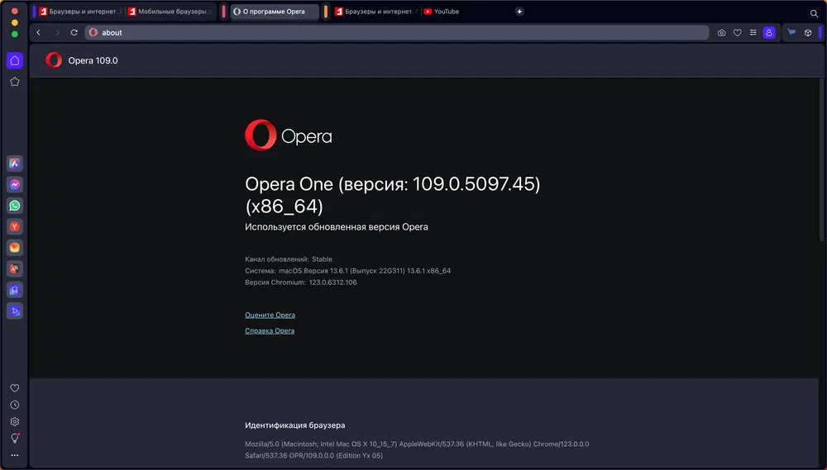The image size is (827, 470).
Task: Open the tab search magnifier icon
Action: tap(814, 13)
